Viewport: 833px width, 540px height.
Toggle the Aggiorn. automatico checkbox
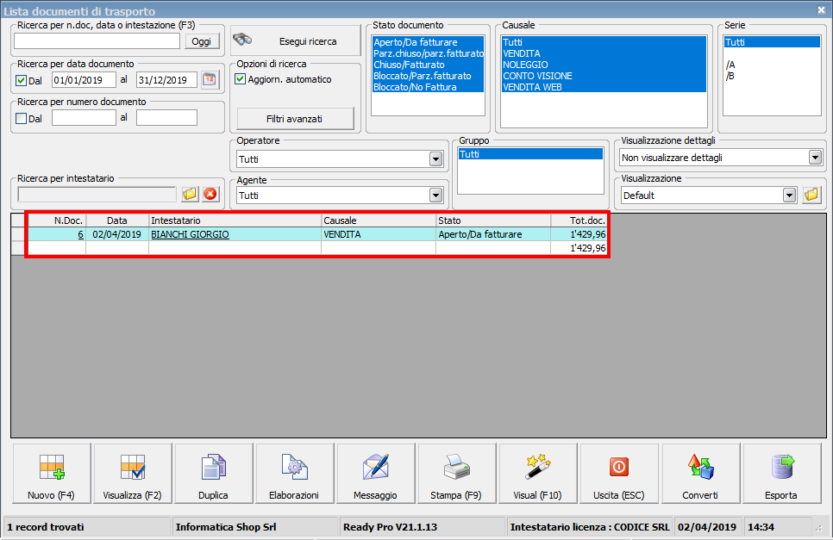click(240, 79)
